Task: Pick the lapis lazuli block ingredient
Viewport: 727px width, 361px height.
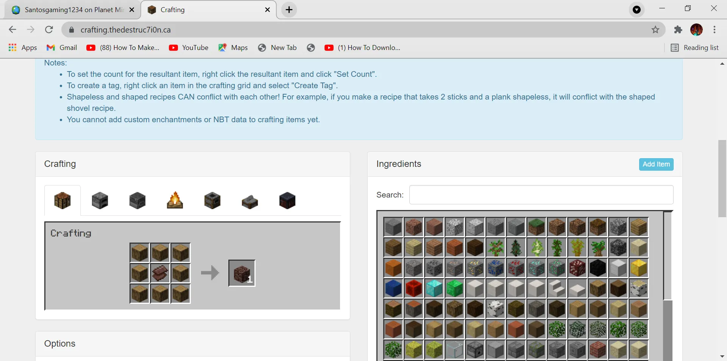Action: (x=393, y=289)
